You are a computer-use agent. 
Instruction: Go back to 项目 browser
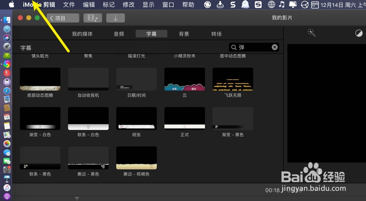click(63, 18)
